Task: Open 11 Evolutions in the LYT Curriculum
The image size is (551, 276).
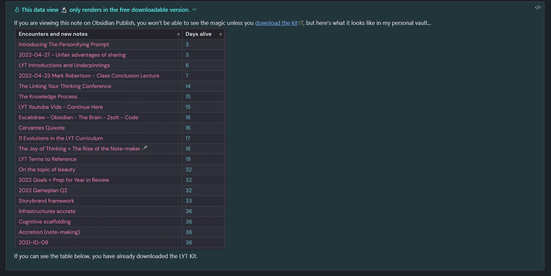Action: 61,138
